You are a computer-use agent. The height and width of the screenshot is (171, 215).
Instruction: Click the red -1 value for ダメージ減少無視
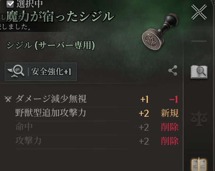click(x=174, y=99)
